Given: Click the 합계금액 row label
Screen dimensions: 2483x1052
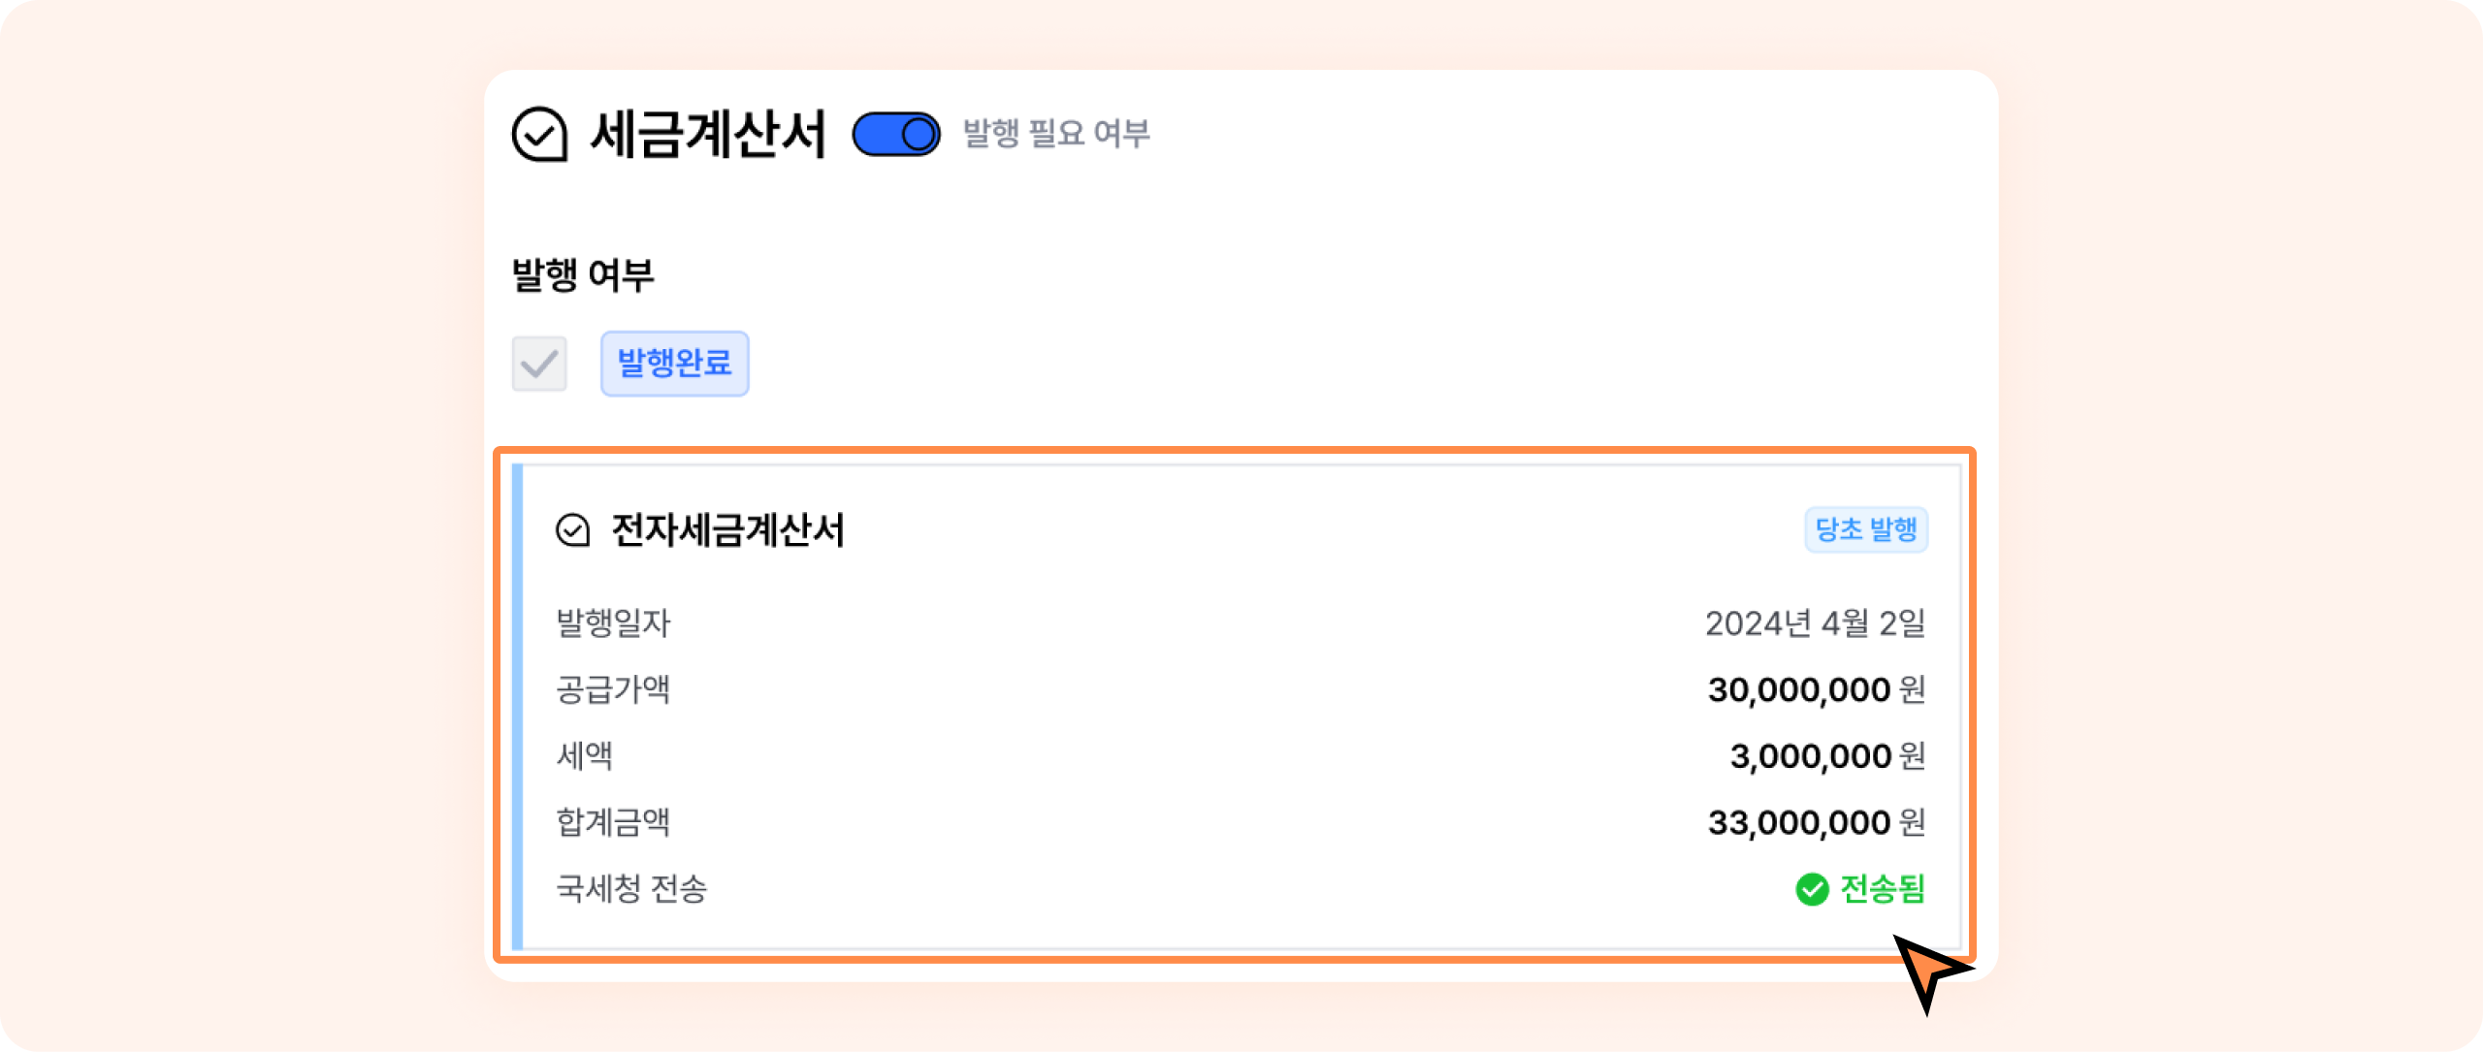Looking at the screenshot, I should [613, 823].
